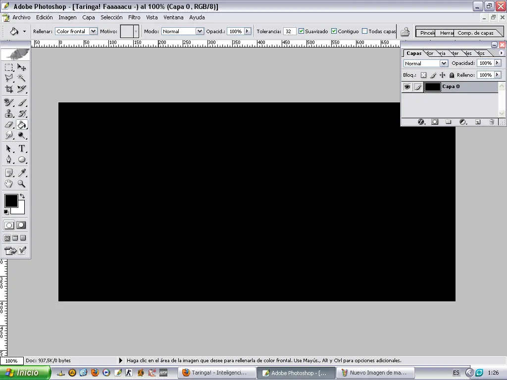The image size is (507, 380).
Task: Open the Modo Normal dropdown in options bar
Action: click(x=200, y=31)
